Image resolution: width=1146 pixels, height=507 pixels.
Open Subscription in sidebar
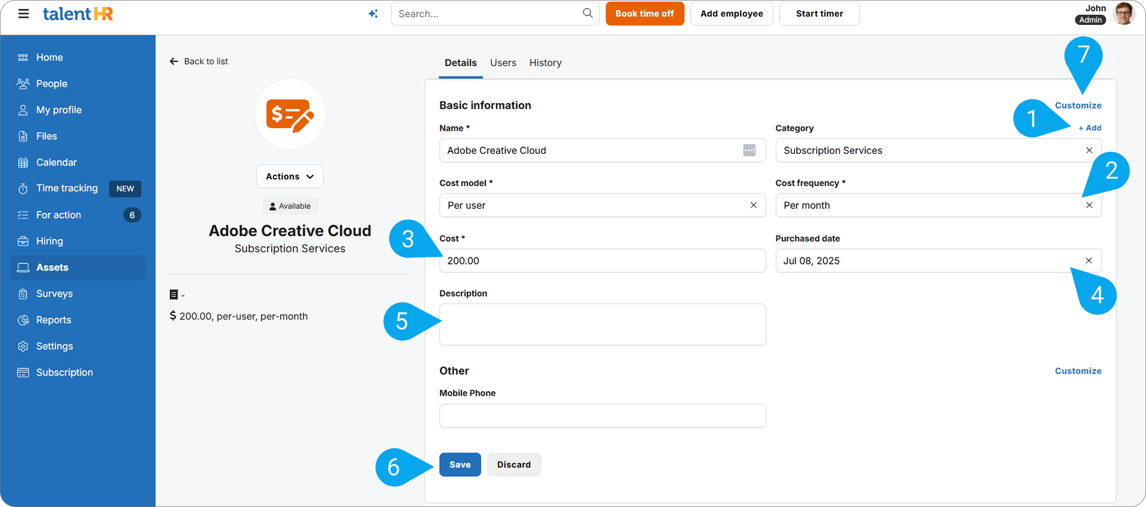tap(78, 373)
